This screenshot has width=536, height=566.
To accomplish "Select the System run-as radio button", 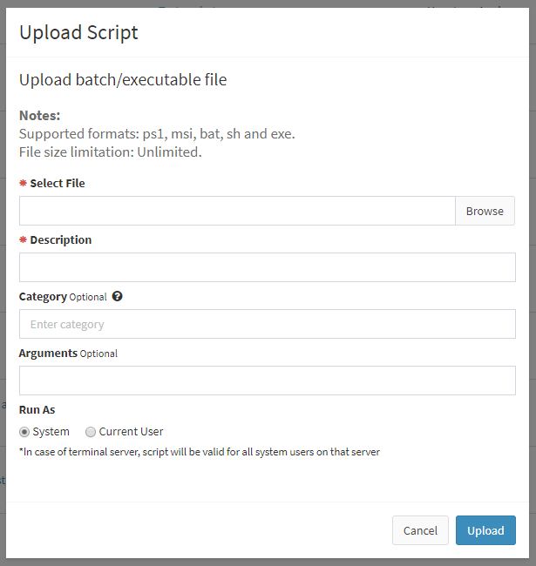I will click(24, 432).
